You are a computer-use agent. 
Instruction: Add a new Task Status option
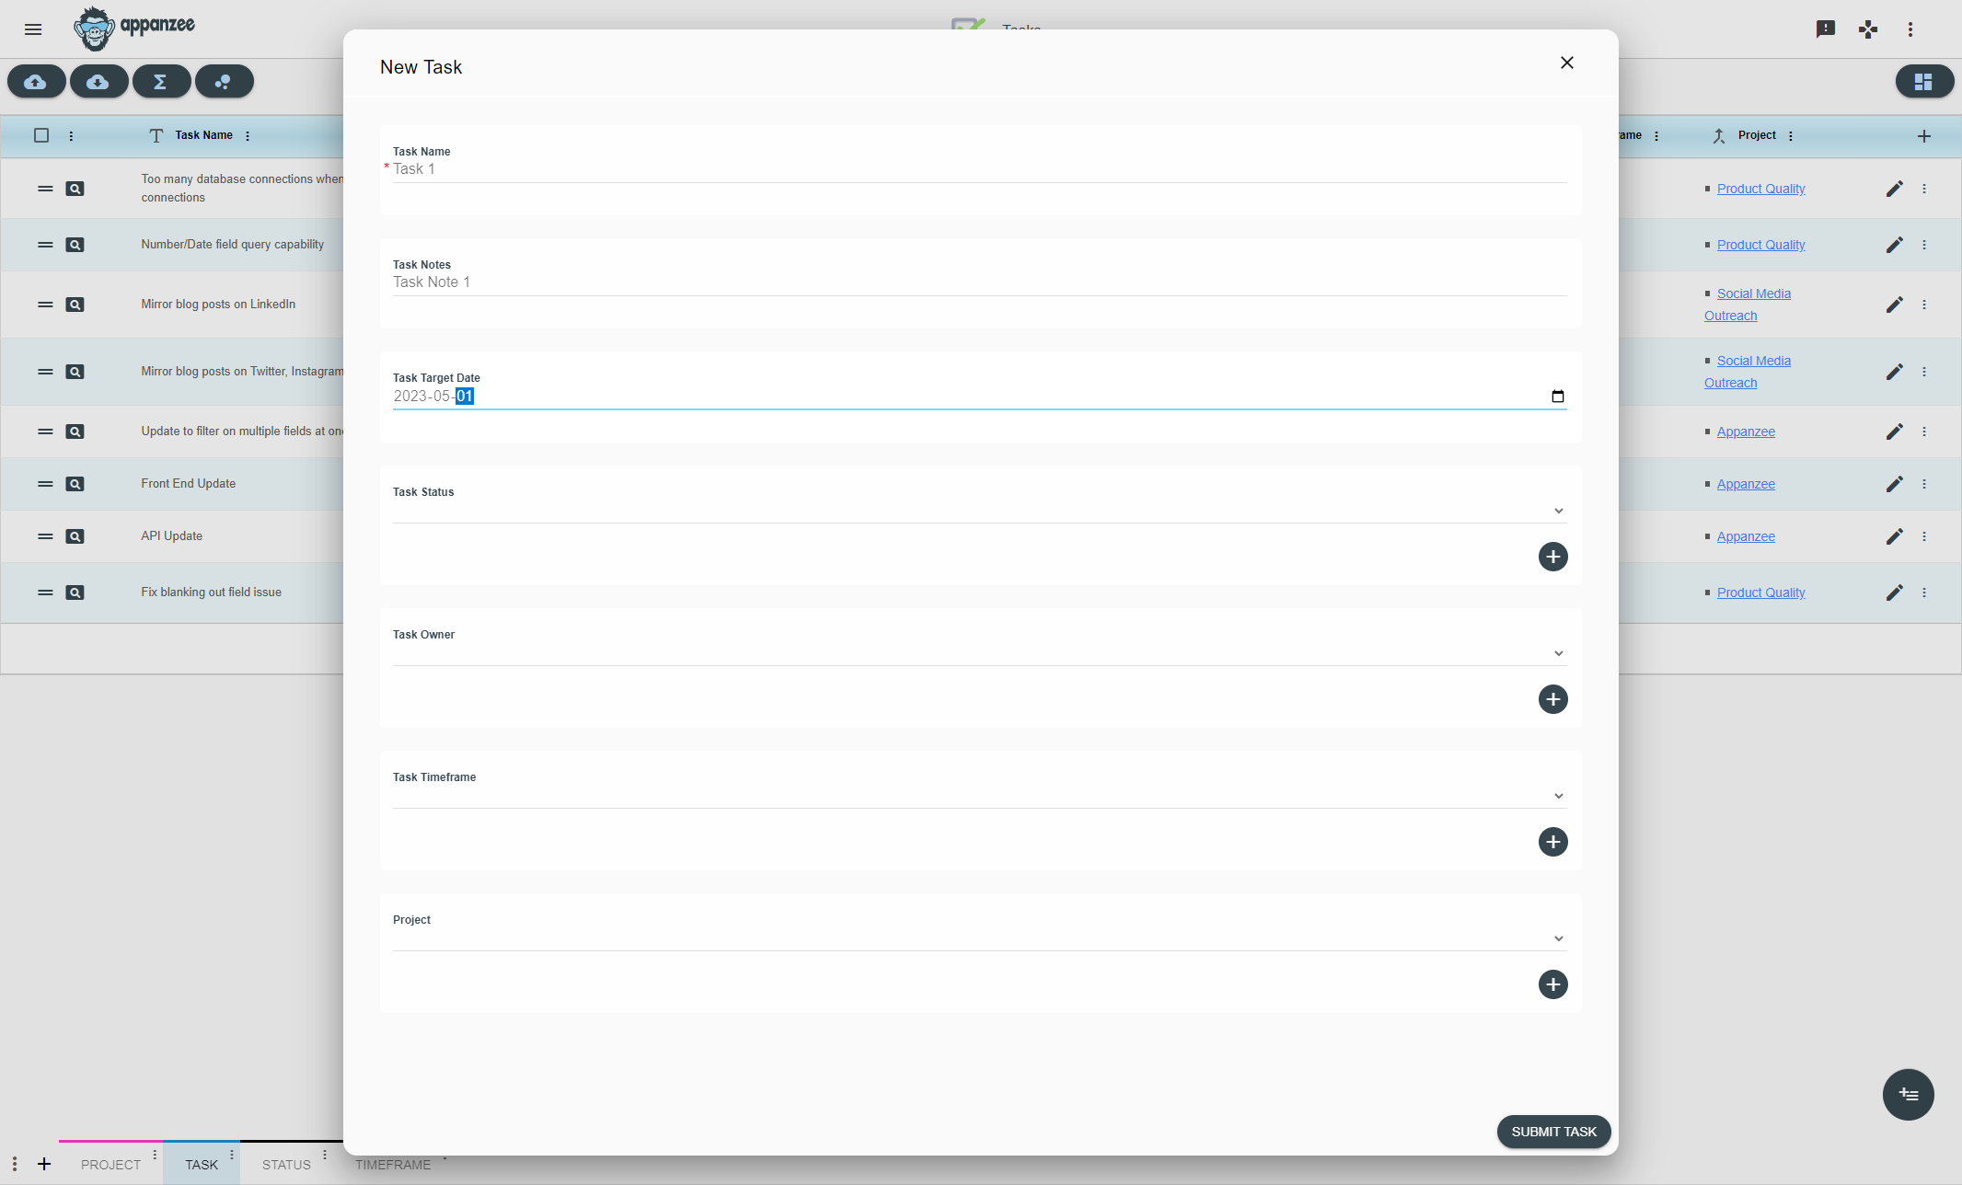pos(1553,557)
